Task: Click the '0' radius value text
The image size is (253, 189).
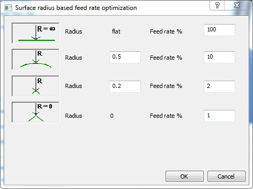Action: pyautogui.click(x=112, y=116)
